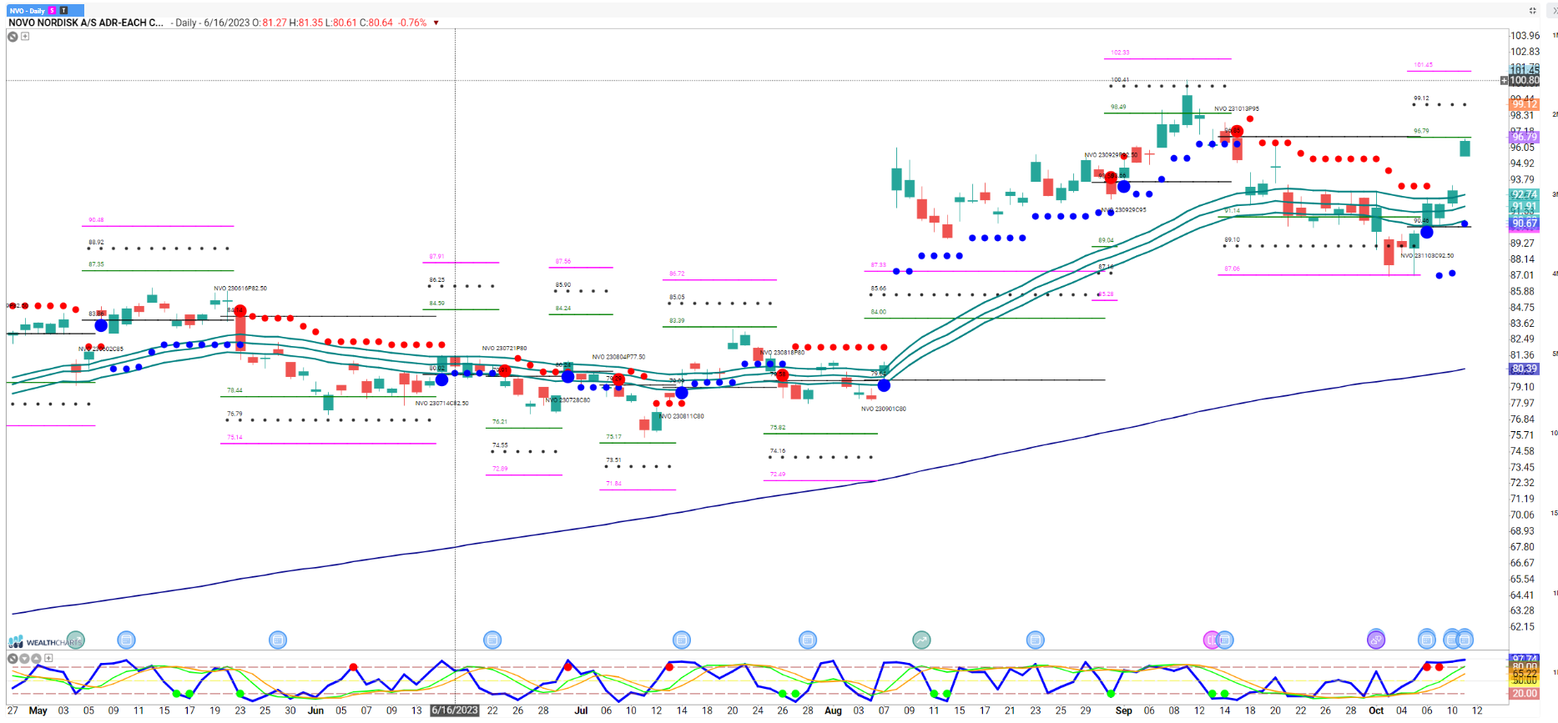Click the NVO 230811C80 option label
Viewport: 1558px width, 723px height.
[x=682, y=416]
